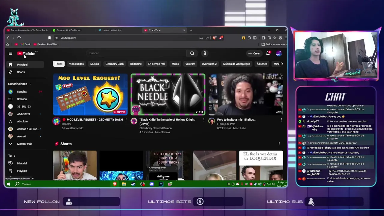Image resolution: width=384 pixels, height=216 pixels.
Task: Open new browser tab plus button
Action: pos(191,30)
